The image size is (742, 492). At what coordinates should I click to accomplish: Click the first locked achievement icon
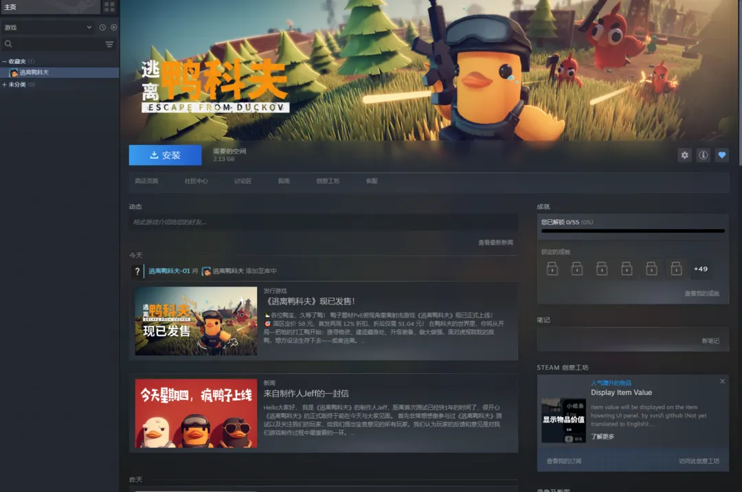(552, 269)
